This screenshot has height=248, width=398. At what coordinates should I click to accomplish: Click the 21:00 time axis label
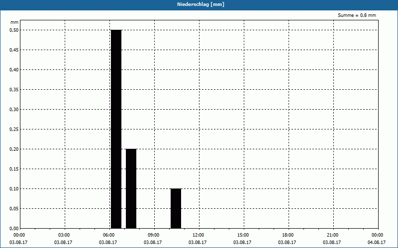(x=332, y=235)
